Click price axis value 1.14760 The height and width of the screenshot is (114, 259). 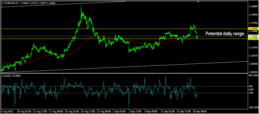click(x=254, y=23)
